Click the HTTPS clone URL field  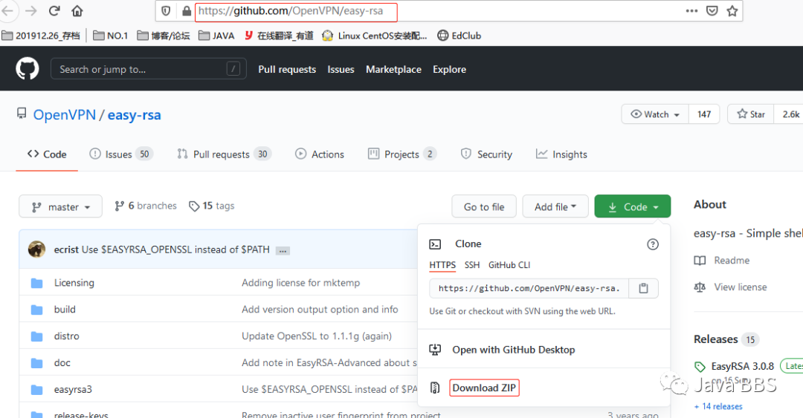(x=529, y=289)
